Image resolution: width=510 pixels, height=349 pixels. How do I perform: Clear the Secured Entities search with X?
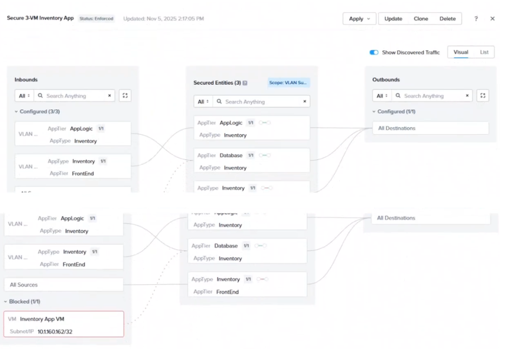coord(305,102)
